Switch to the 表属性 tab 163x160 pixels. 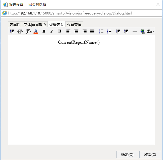[15, 25]
